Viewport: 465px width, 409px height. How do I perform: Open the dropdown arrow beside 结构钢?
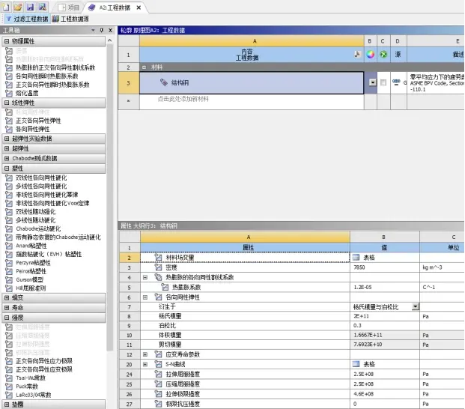point(373,82)
